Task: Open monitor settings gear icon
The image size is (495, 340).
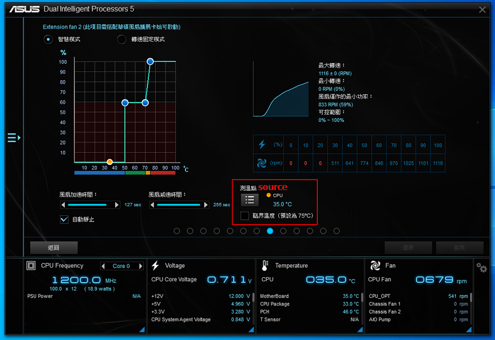Action: click(482, 268)
